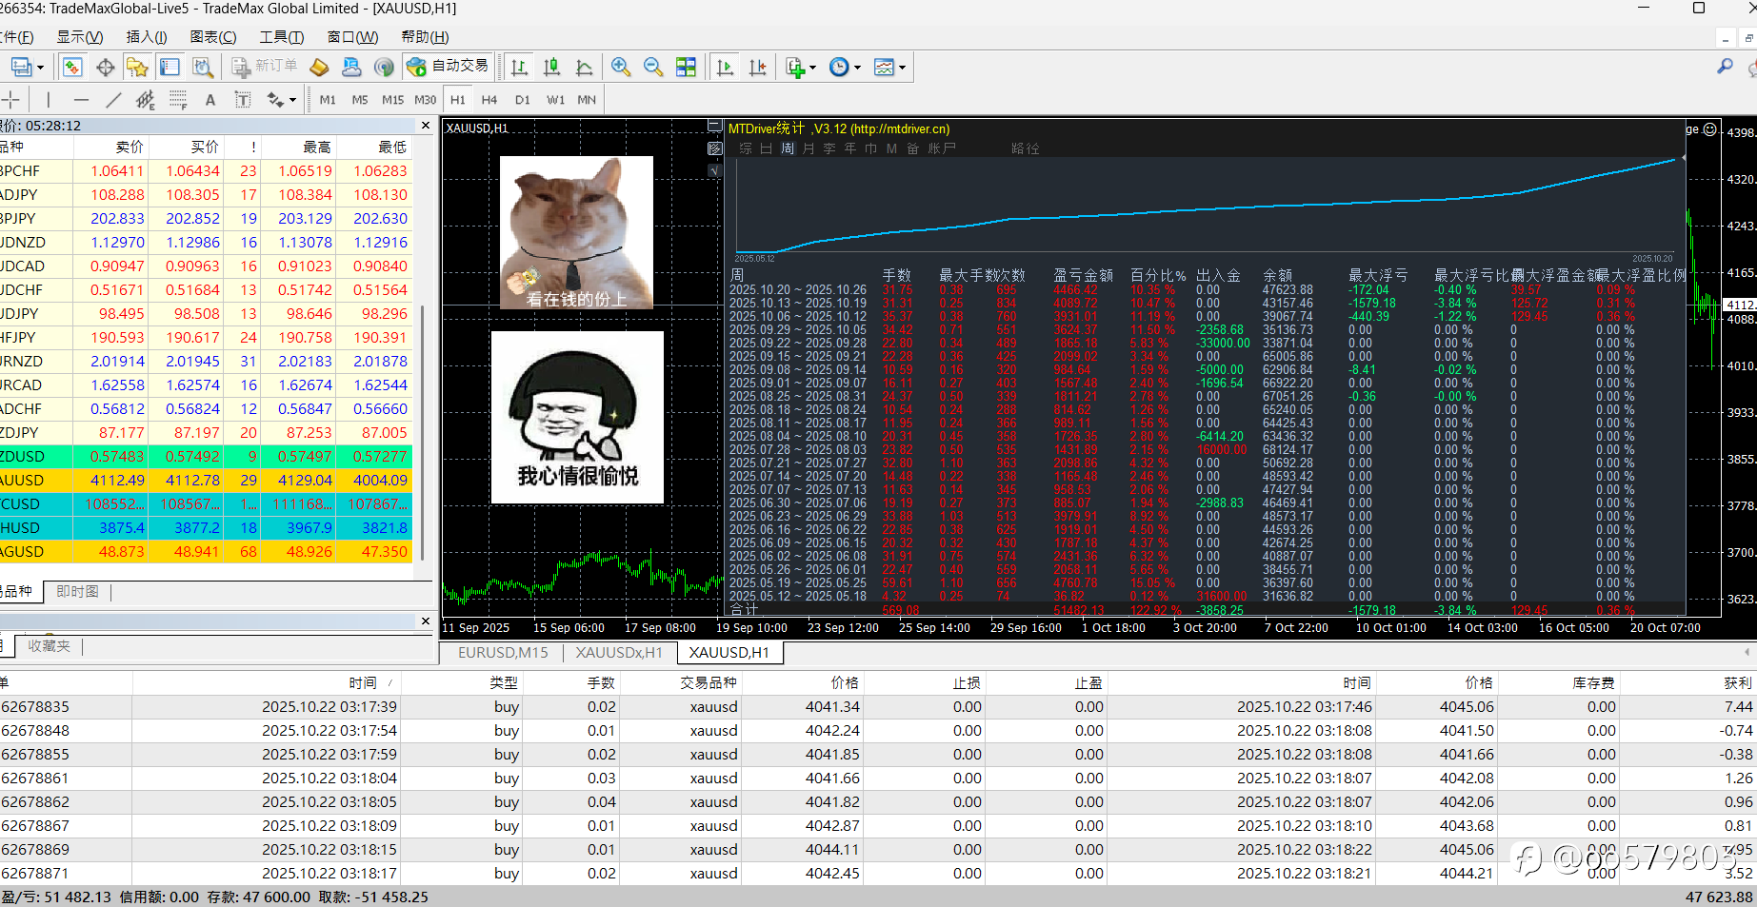This screenshot has width=1757, height=907.
Task: Click the top minimize icon beside MTDriver panel
Action: tap(714, 126)
